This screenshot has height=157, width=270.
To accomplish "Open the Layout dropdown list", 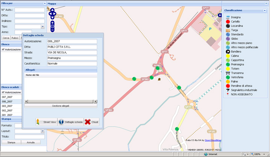I will click(x=42, y=131).
